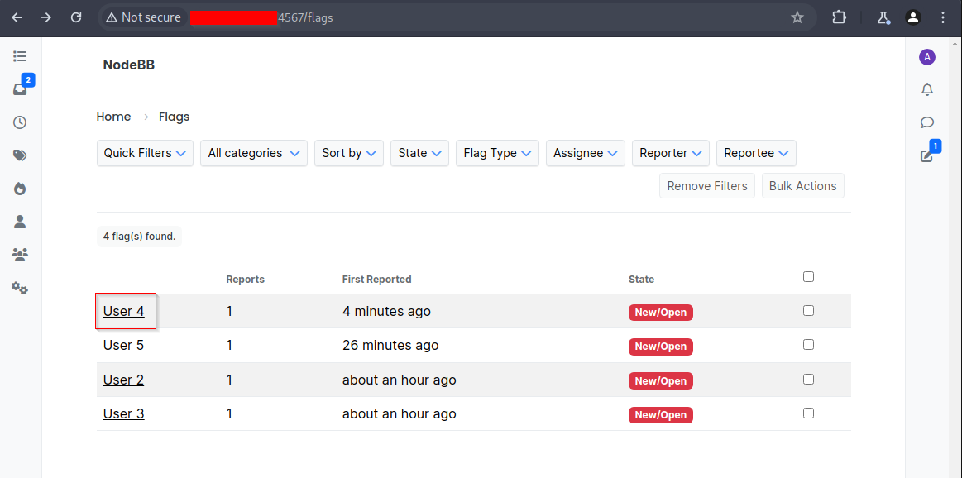Check the User 4 flag checkbox

[x=808, y=311]
